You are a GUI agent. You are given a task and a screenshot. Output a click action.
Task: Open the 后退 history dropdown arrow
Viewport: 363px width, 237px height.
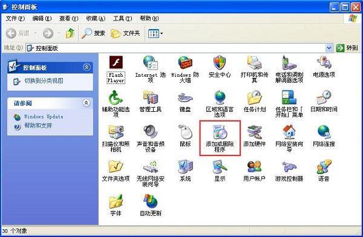pyautogui.click(x=36, y=34)
